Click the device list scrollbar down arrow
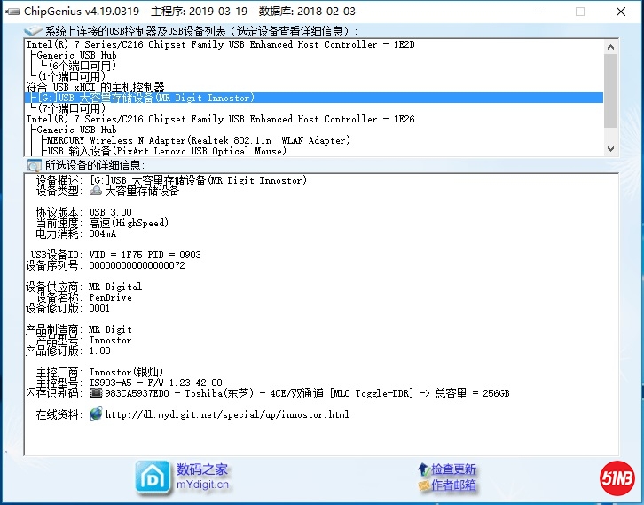Image resolution: width=644 pixels, height=505 pixels. pyautogui.click(x=610, y=149)
